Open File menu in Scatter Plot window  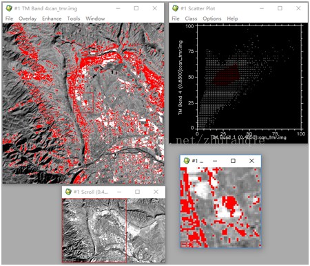pos(176,19)
